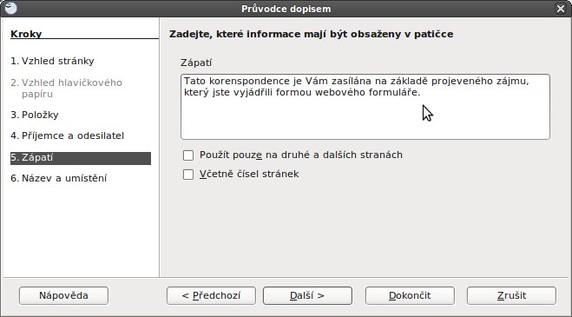Click the 'Průvodce dopisem' title bar
Image resolution: width=572 pixels, height=317 pixels.
[x=286, y=9]
